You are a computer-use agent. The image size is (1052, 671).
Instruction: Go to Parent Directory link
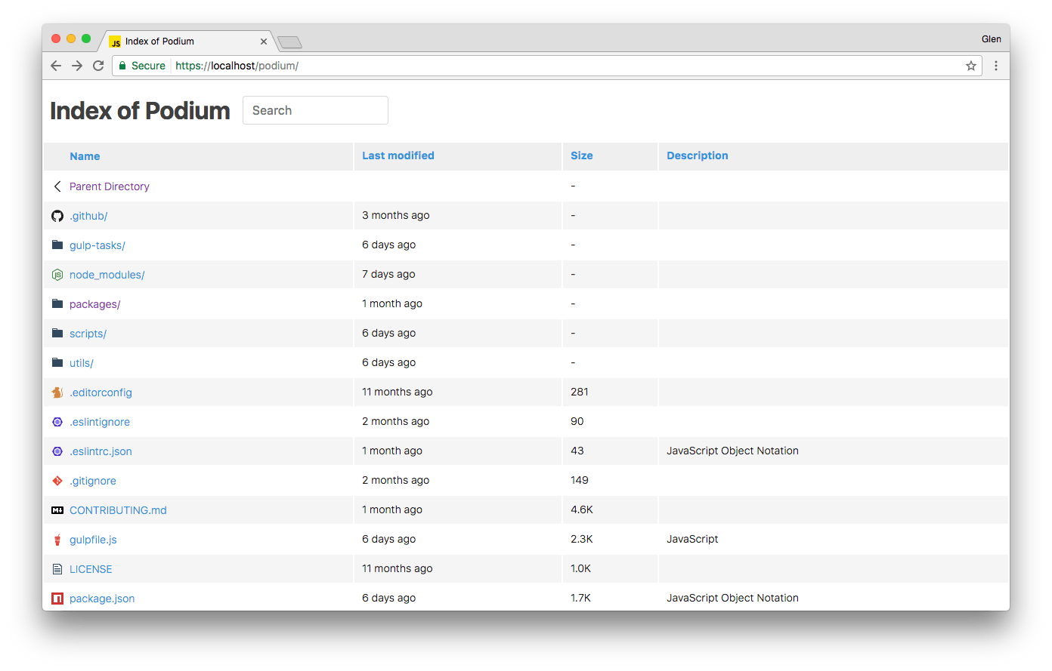[x=110, y=186]
